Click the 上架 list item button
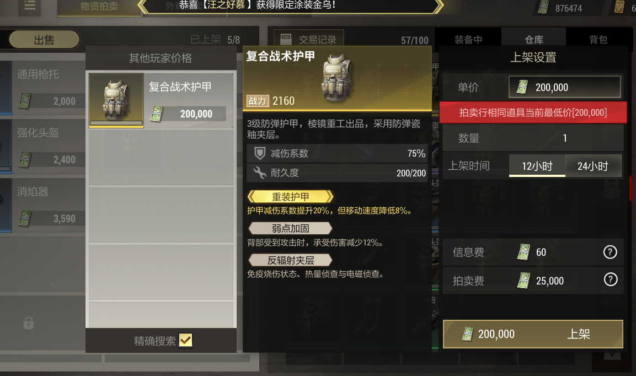Screen dimensions: 636x376 coord(533,334)
